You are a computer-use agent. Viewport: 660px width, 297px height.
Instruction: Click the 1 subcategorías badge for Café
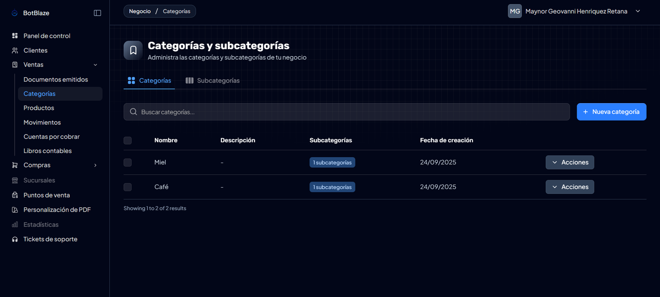332,187
